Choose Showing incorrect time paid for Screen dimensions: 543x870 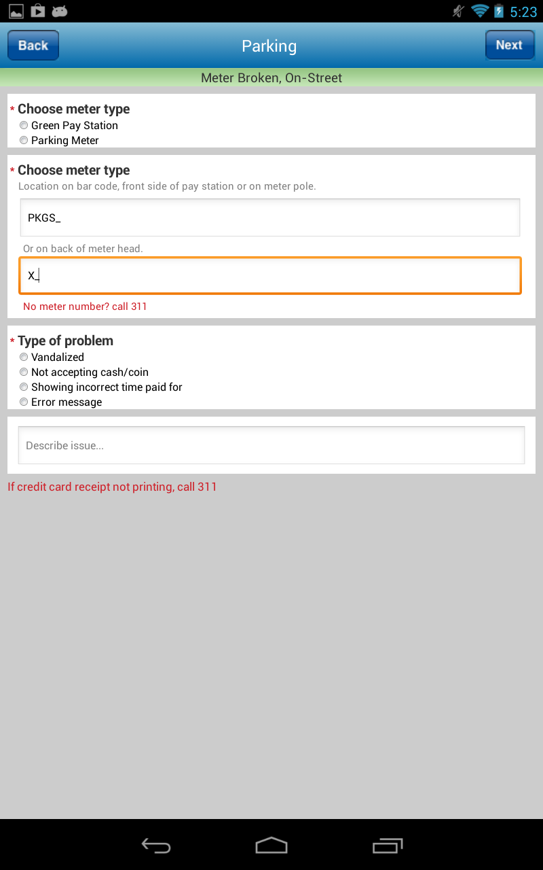(x=24, y=387)
